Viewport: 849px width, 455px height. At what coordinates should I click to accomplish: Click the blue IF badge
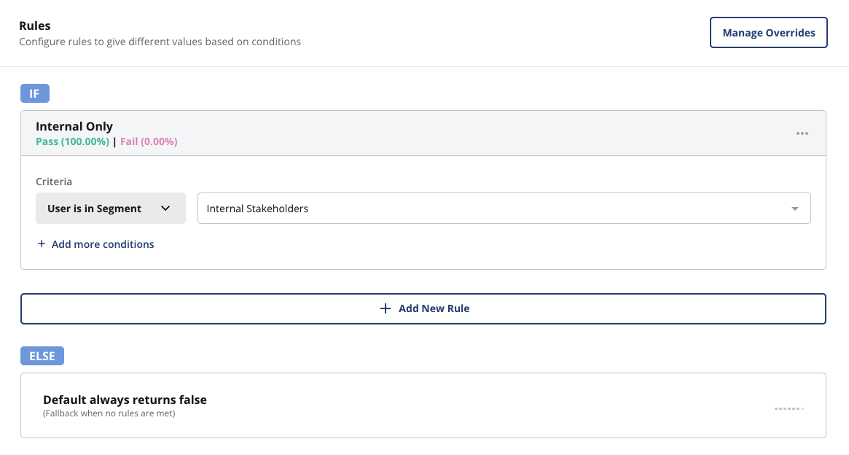tap(34, 93)
